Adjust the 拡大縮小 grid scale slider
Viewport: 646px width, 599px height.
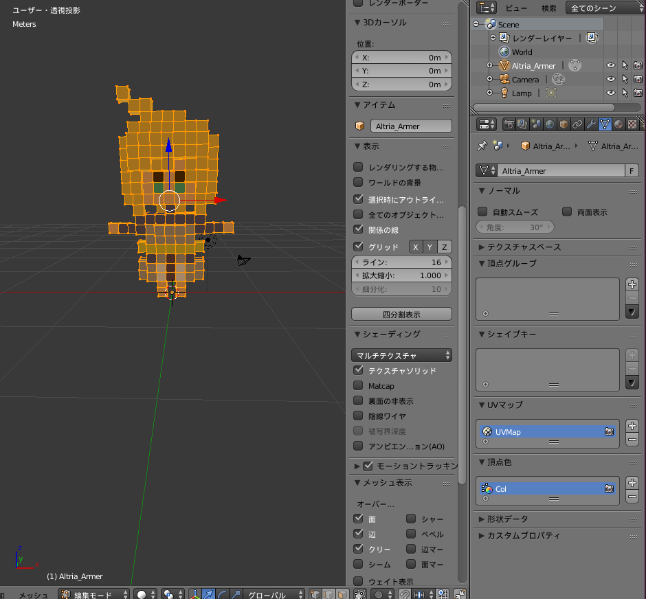pyautogui.click(x=401, y=275)
